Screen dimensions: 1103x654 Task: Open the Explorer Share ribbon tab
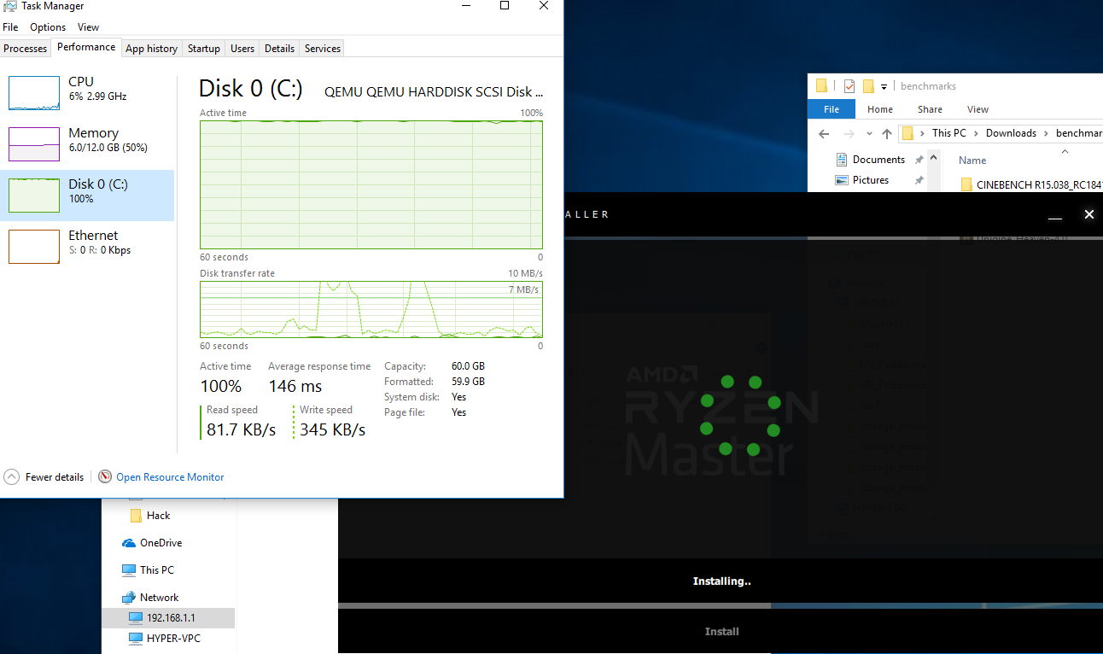point(930,109)
